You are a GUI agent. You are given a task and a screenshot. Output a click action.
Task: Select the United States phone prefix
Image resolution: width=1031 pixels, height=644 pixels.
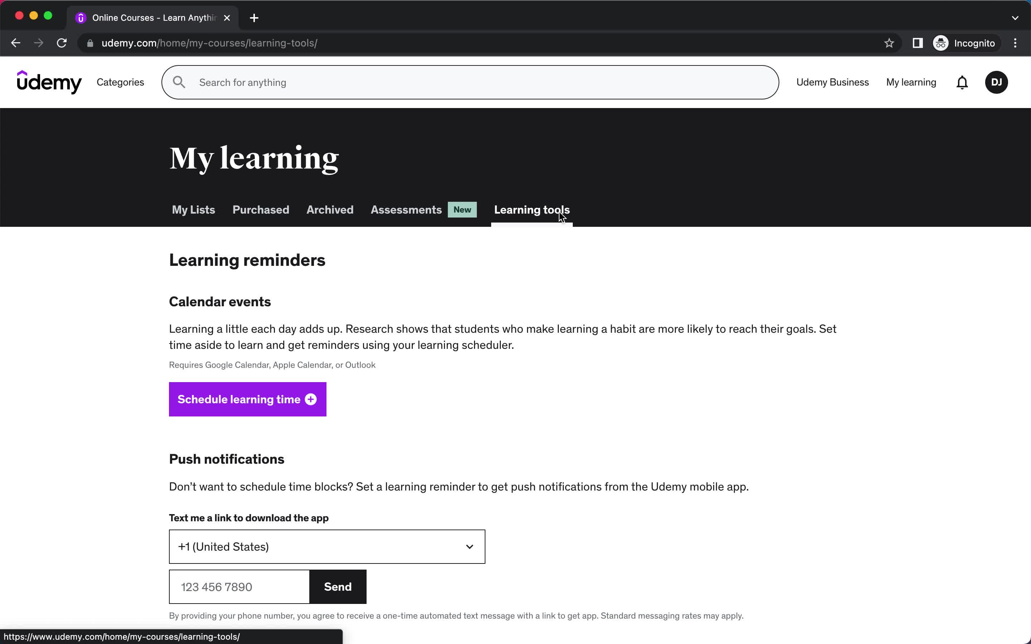326,547
